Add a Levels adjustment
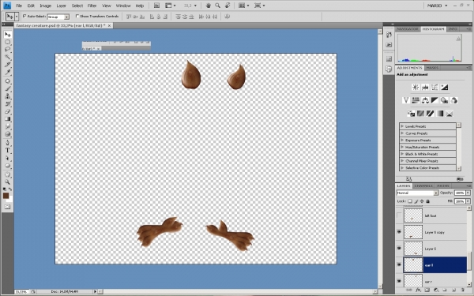Image resolution: width=474 pixels, height=296 pixels. [x=425, y=88]
